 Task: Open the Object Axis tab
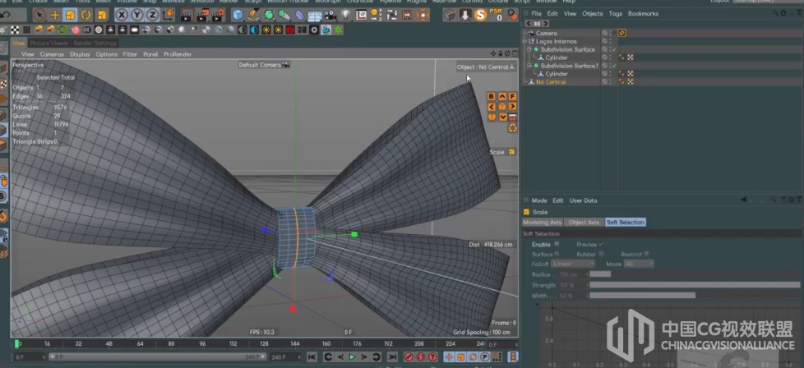(584, 223)
